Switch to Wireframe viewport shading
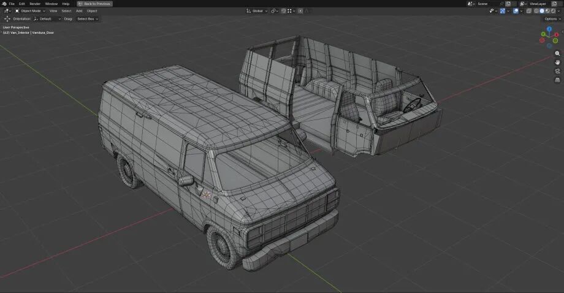 536,11
